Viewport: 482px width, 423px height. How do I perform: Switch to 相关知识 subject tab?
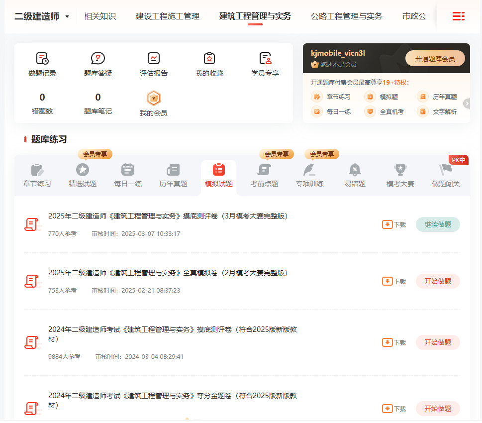click(100, 16)
